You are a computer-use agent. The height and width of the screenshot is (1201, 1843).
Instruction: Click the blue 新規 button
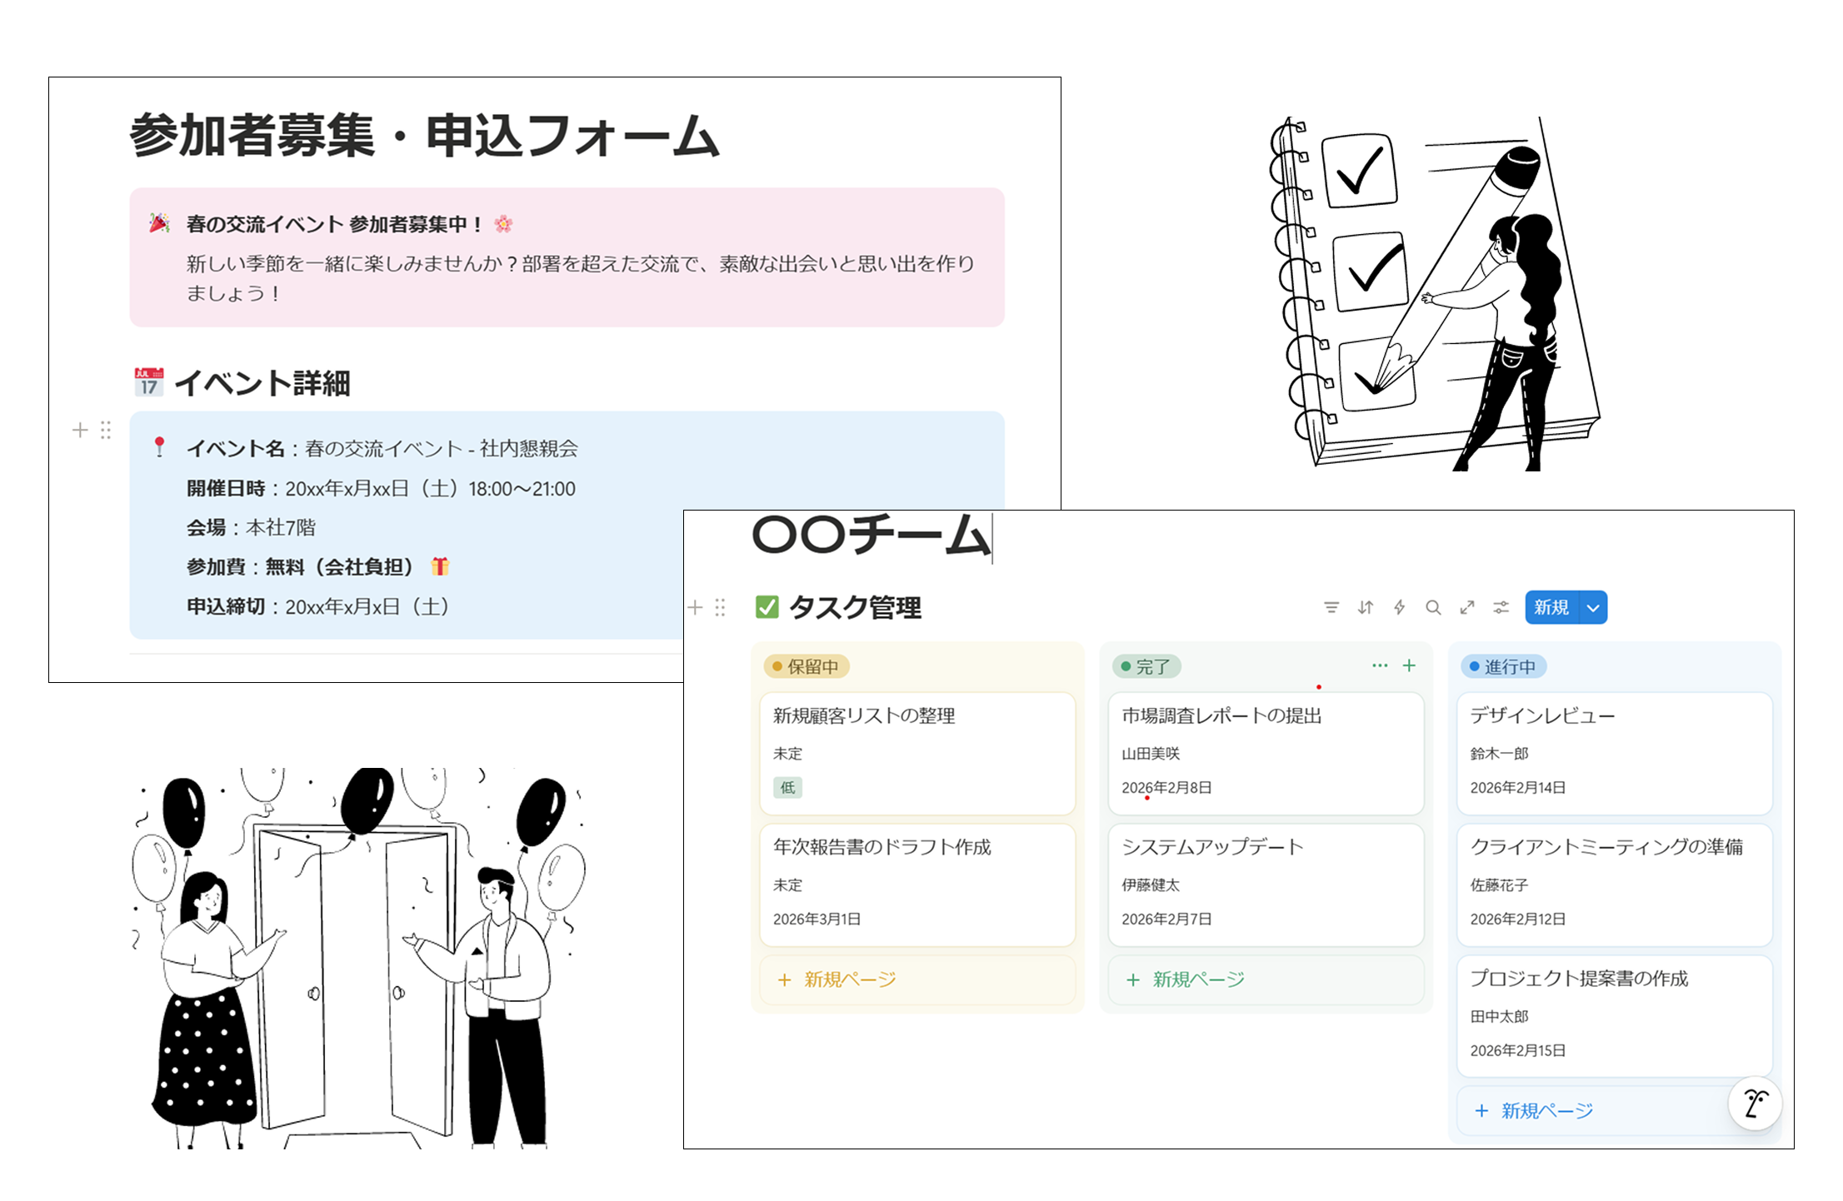tap(1551, 607)
